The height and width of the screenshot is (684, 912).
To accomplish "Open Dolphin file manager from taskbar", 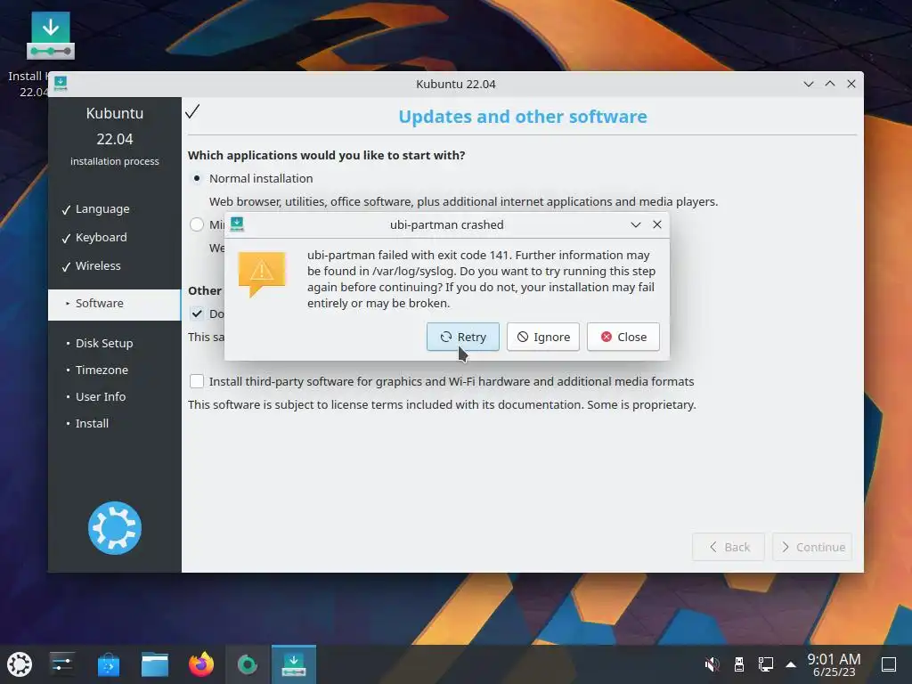I will pyautogui.click(x=155, y=664).
